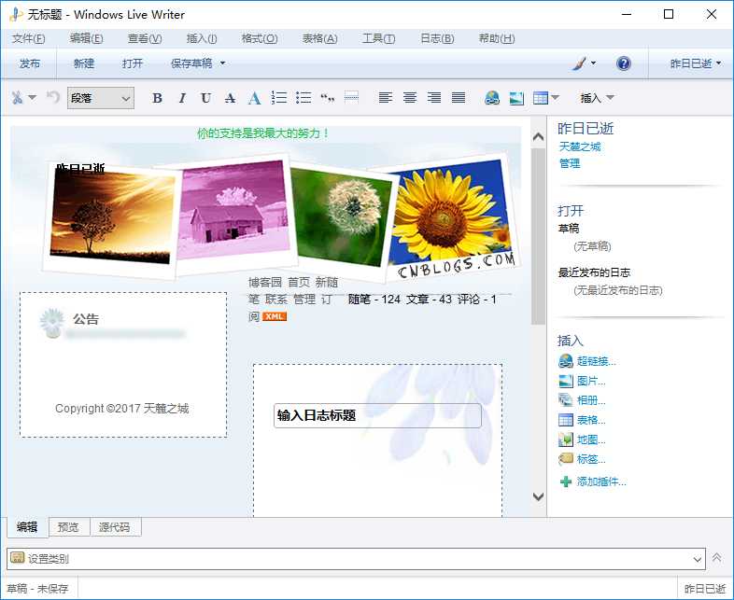Image resolution: width=734 pixels, height=600 pixels.
Task: Open the table icon dropdown arrow
Action: click(x=556, y=97)
